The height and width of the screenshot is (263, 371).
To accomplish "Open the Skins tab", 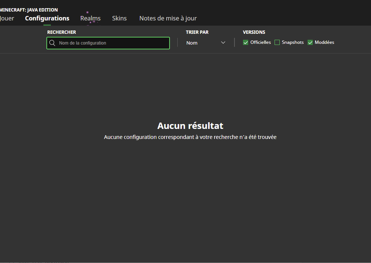I will coord(119,18).
